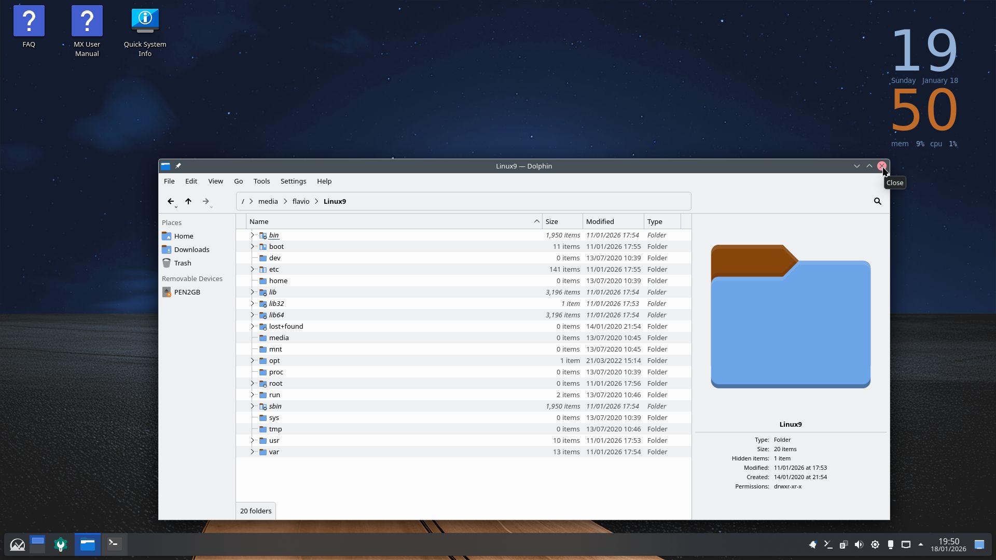Click the terminal icon in taskbar
Image resolution: width=996 pixels, height=560 pixels.
pyautogui.click(x=114, y=544)
